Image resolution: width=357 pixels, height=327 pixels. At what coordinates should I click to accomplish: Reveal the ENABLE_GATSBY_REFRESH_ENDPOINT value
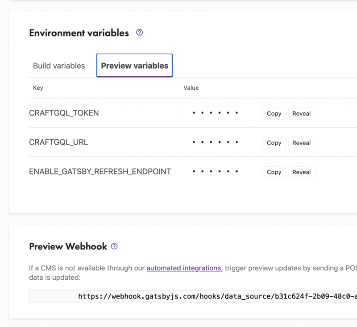pos(301,172)
